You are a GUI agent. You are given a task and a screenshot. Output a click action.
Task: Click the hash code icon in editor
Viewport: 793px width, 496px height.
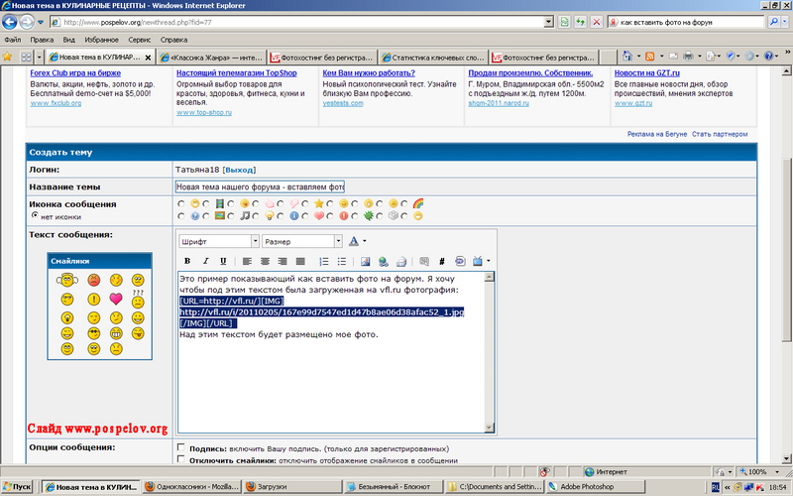pos(442,261)
